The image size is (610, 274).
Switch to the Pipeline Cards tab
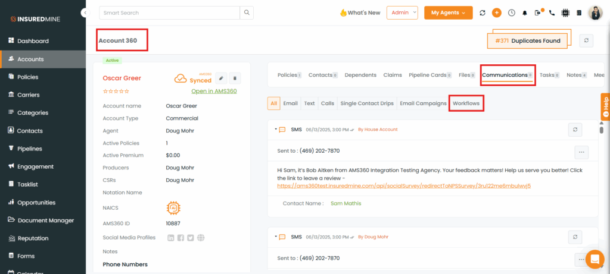pyautogui.click(x=430, y=75)
